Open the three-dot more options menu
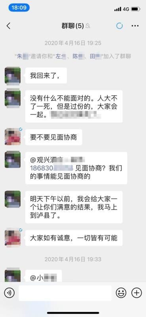Image resolution: width=146 pixels, height=317 pixels. [135, 26]
